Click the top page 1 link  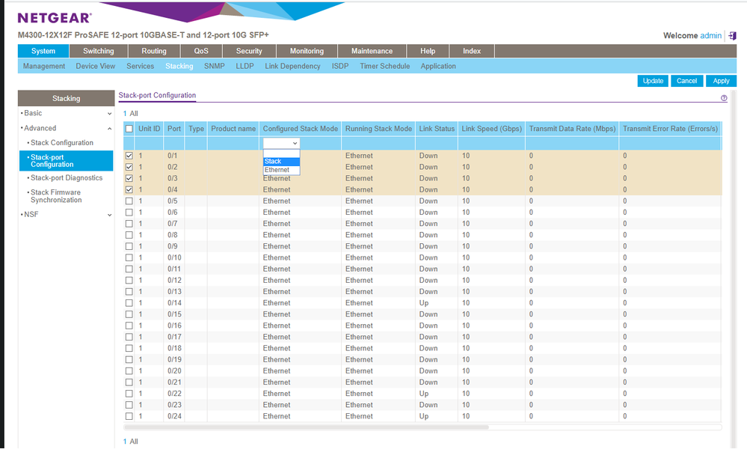[125, 114]
